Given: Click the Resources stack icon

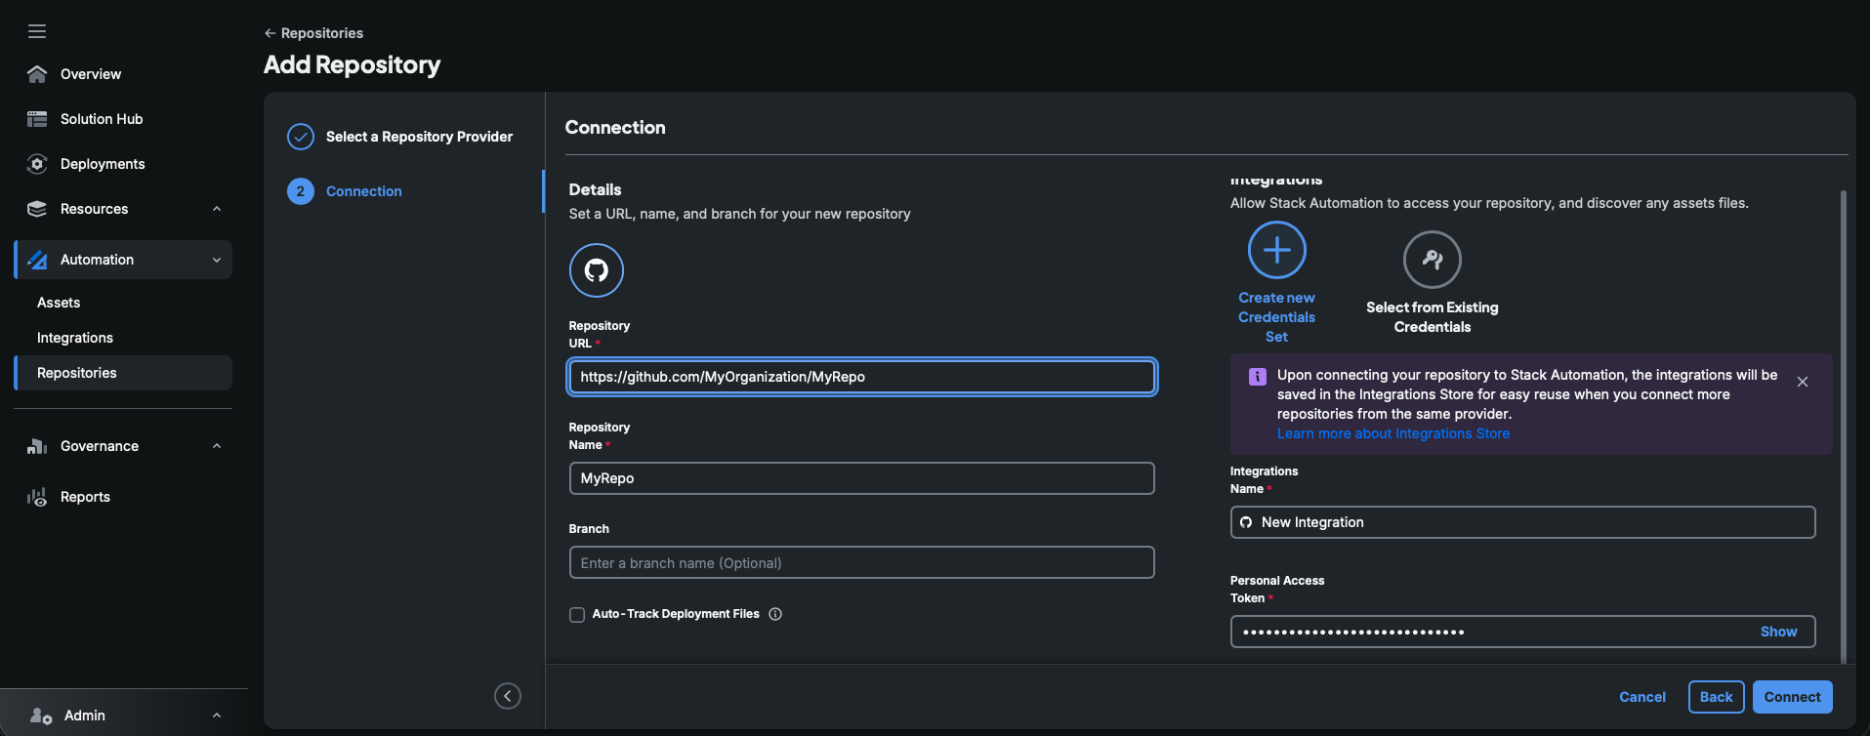Looking at the screenshot, I should 37,209.
